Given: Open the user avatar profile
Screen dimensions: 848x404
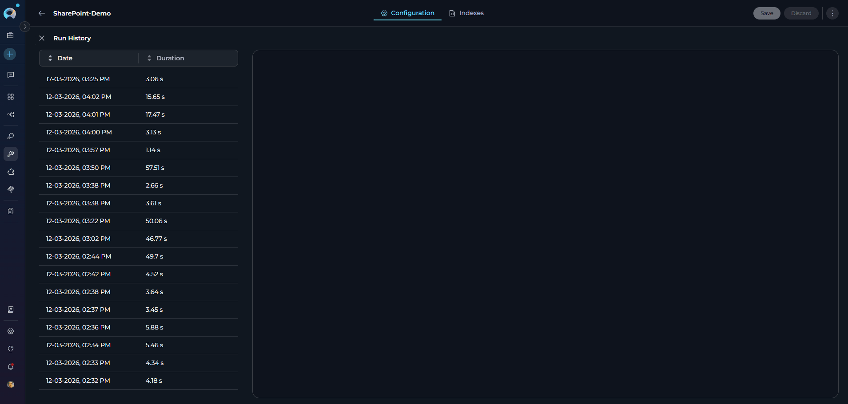Looking at the screenshot, I should click(x=11, y=384).
